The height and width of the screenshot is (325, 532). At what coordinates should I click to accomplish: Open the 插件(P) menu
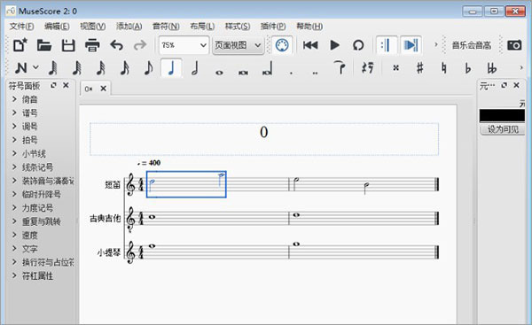point(273,26)
